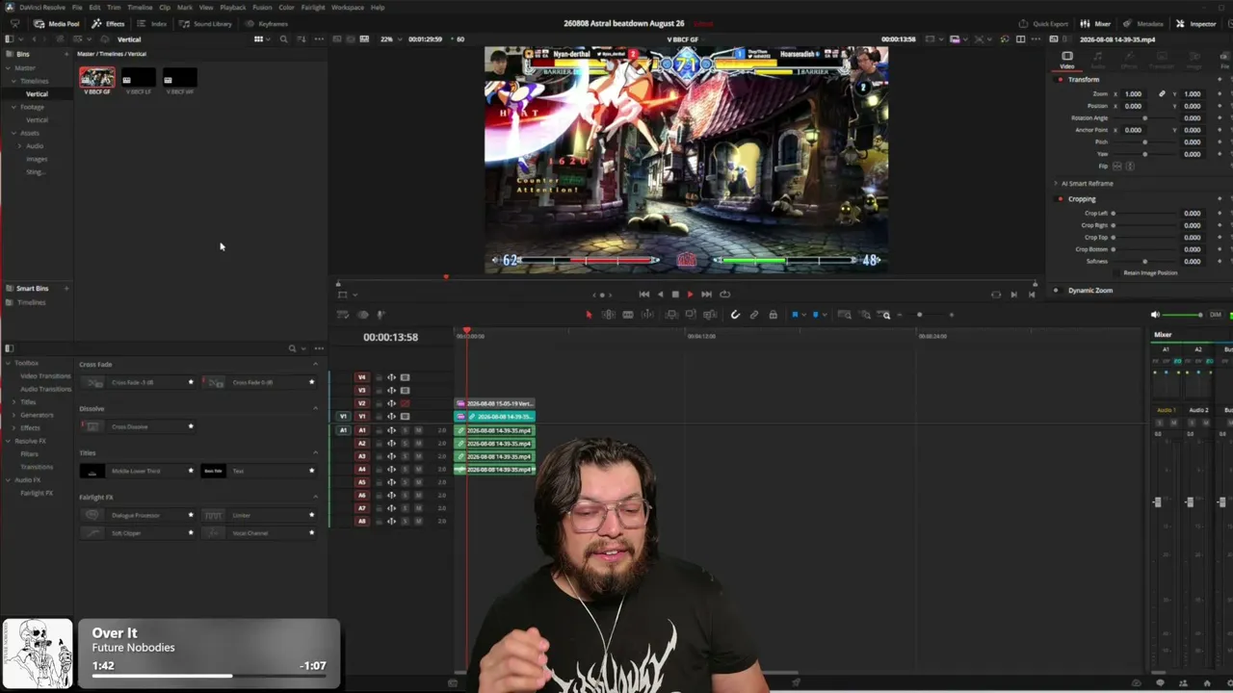Screen dimensions: 1233x693
Task: Play in reverse
Action: (660, 295)
